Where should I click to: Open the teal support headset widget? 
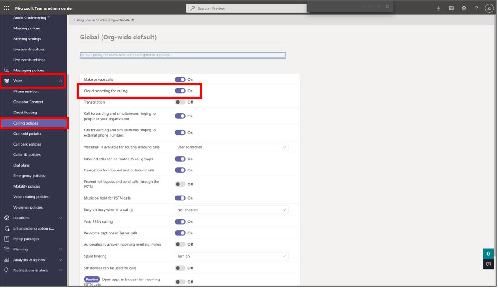(x=488, y=253)
